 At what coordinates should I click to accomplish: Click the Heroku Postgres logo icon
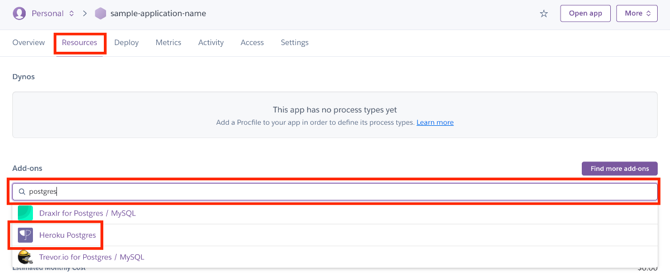click(x=26, y=235)
